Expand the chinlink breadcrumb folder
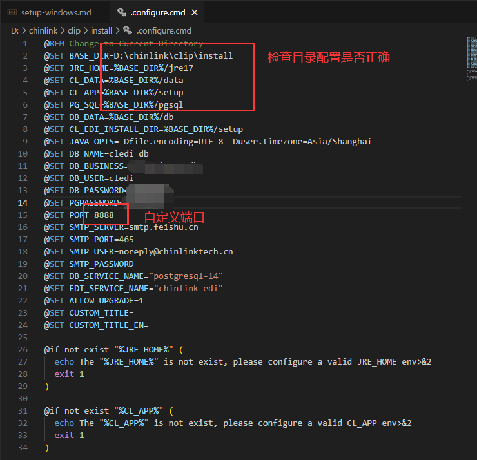Screen dimensions: 477x460 [43, 30]
